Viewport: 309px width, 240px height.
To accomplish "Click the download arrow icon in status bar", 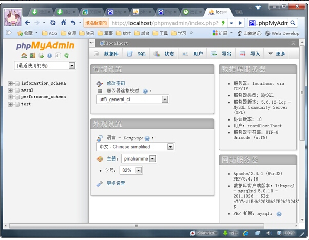I will (225, 233).
